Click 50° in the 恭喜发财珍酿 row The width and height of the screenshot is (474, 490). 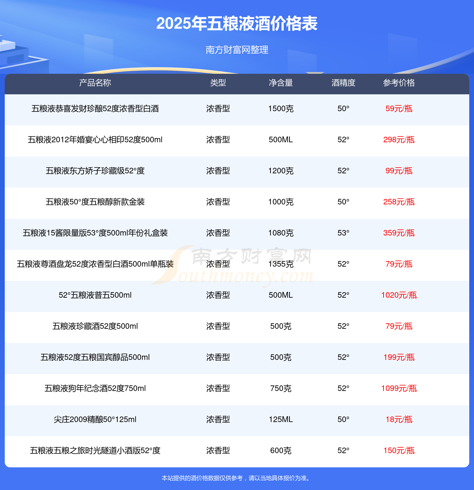click(343, 109)
